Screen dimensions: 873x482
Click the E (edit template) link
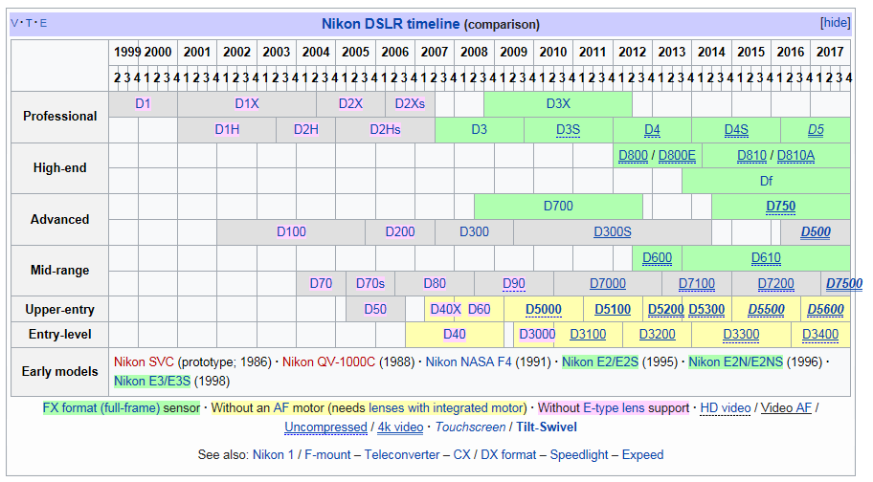(43, 23)
